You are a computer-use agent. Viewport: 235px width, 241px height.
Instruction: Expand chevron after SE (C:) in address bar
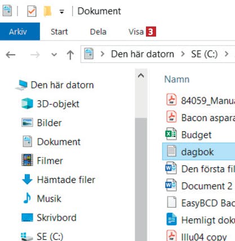[227, 54]
